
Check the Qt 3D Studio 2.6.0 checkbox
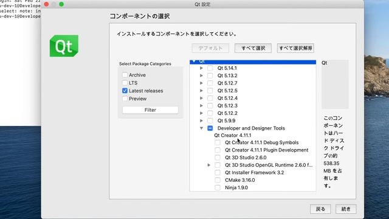[x=218, y=158]
